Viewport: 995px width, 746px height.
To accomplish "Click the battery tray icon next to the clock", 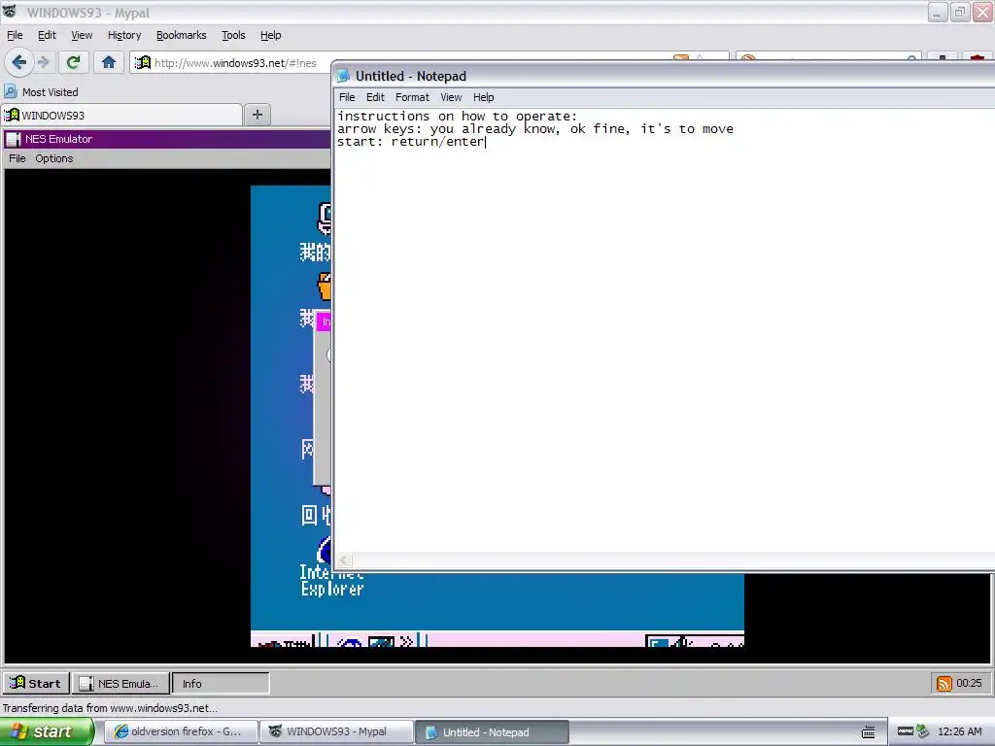I will pos(906,731).
